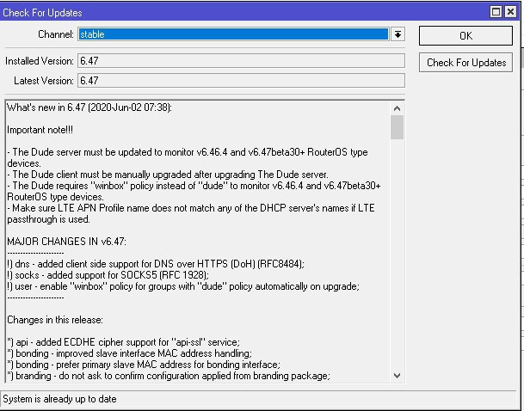This screenshot has height=411, width=524.
Task: Click 'Changes in this release:' text
Action: click(55, 320)
